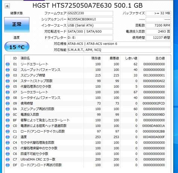The width and height of the screenshot is (178, 173).
Task: Click the serial number field RC055ACB08KKUJ
Action: point(90,20)
